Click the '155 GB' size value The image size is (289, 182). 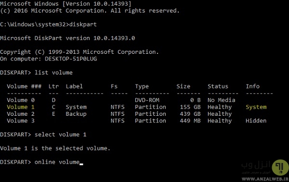click(190, 107)
